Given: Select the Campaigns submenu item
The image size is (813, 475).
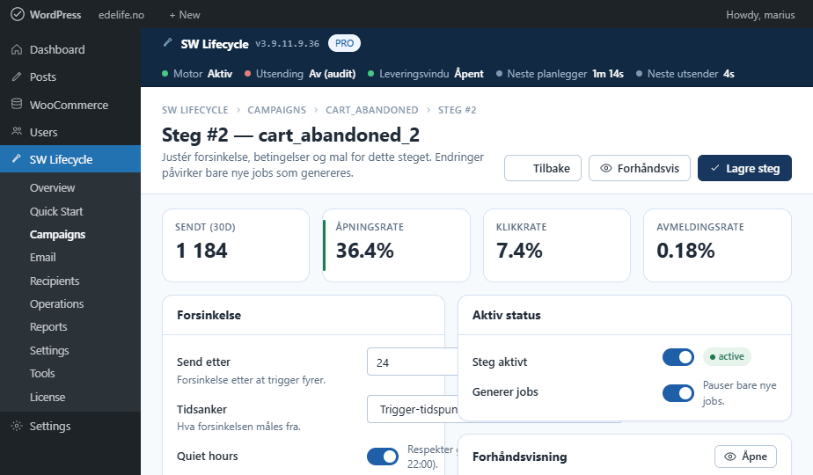Looking at the screenshot, I should [x=57, y=234].
